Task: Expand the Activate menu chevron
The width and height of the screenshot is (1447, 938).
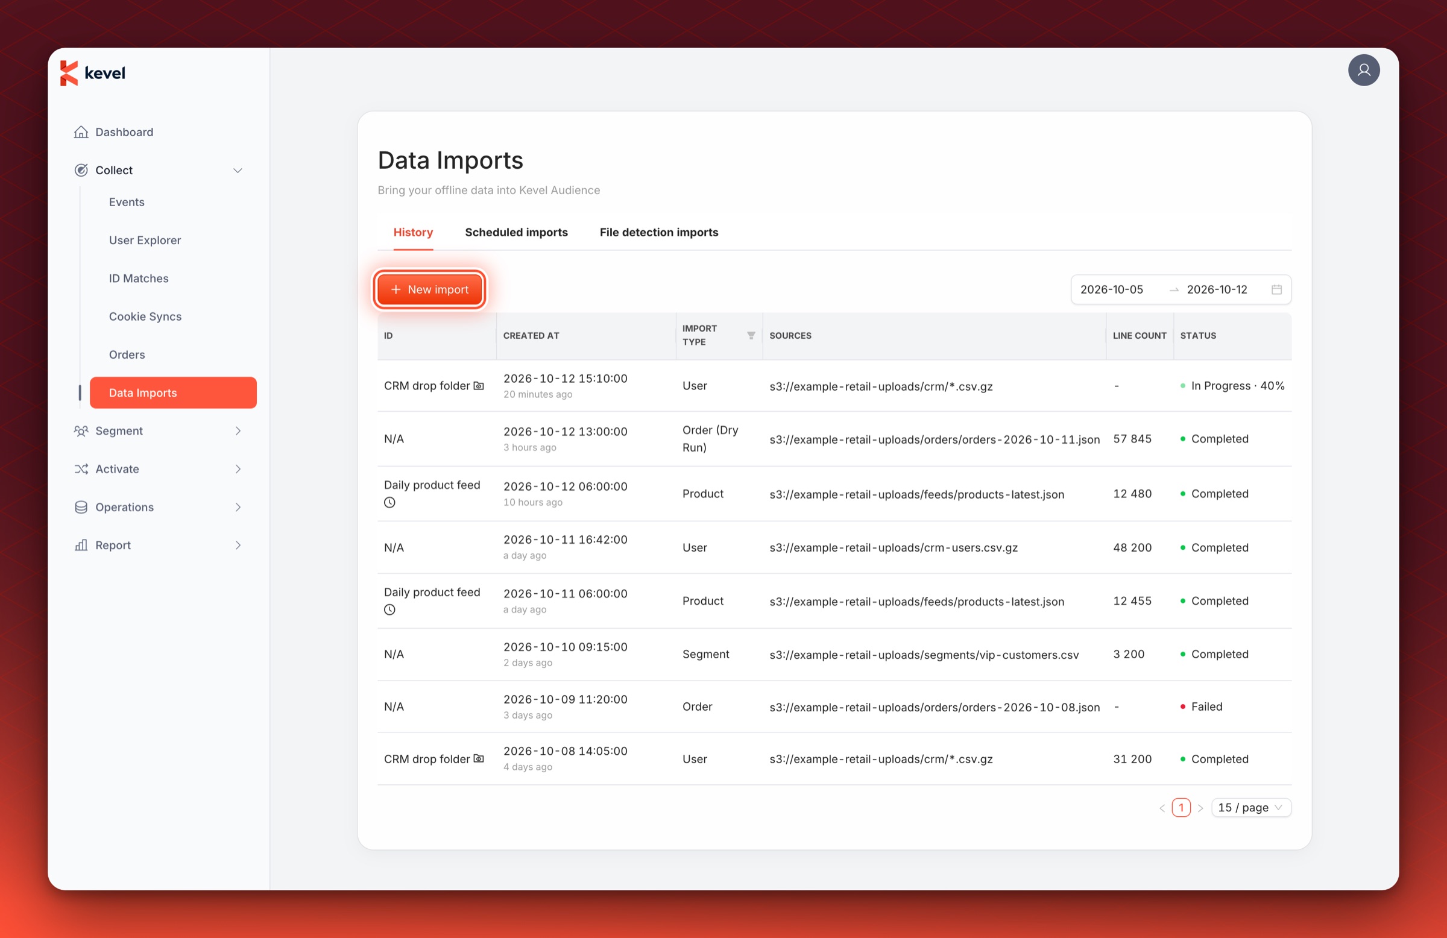Action: 238,468
